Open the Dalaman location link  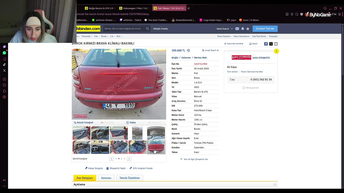coord(186,58)
